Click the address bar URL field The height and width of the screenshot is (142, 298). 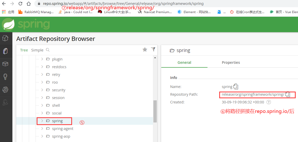pyautogui.click(x=166, y=4)
